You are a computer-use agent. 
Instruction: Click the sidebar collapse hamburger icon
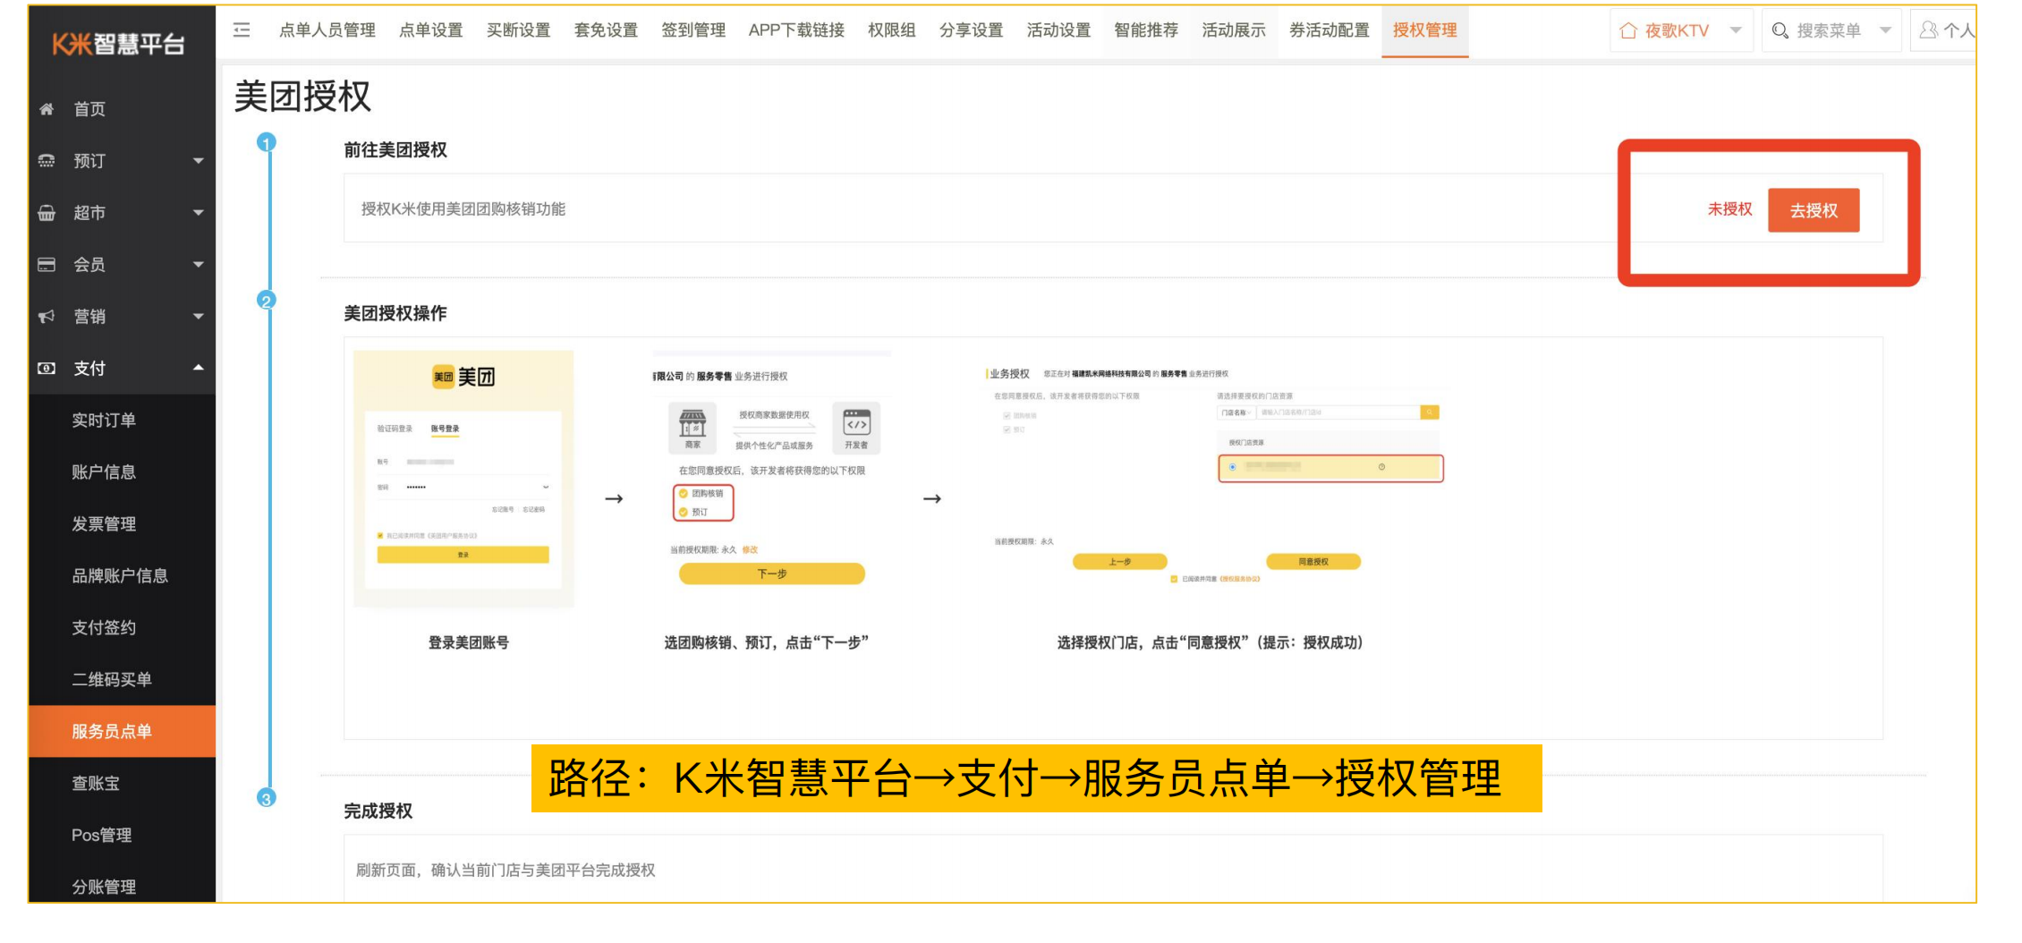click(x=242, y=30)
